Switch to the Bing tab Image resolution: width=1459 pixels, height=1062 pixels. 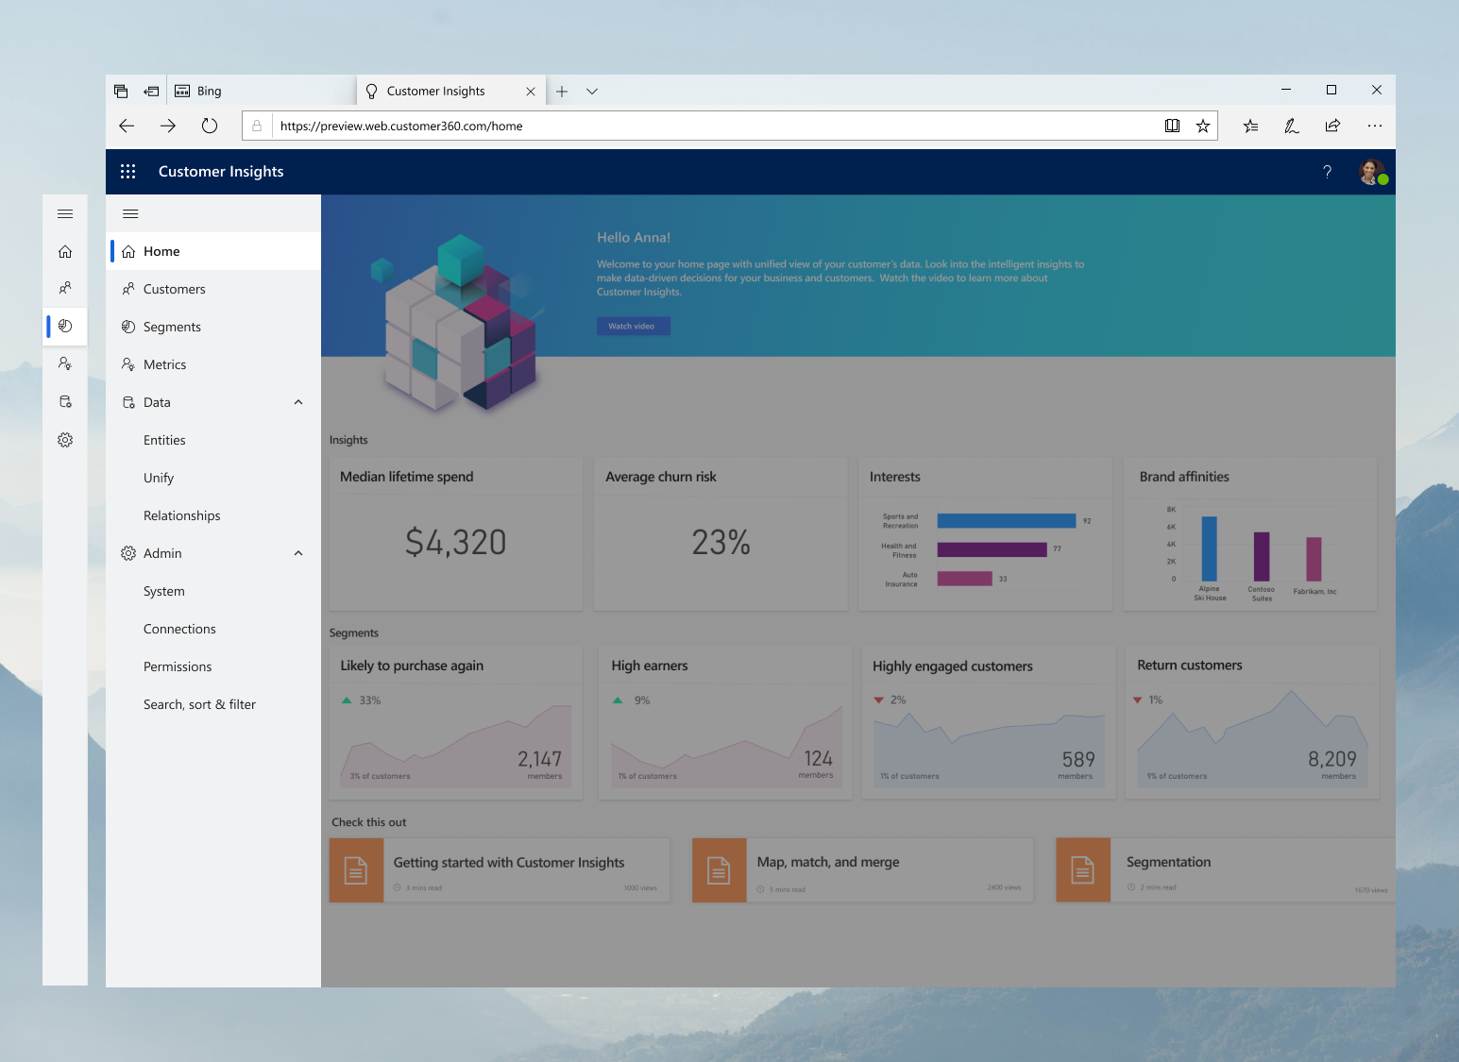[x=261, y=92]
